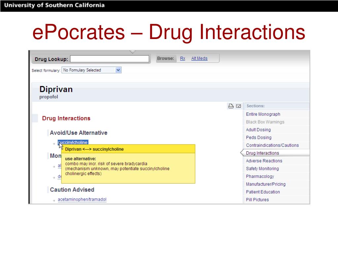The image size is (338, 254).
Task: Open the Safety Monitoring section
Action: pyautogui.click(x=262, y=168)
